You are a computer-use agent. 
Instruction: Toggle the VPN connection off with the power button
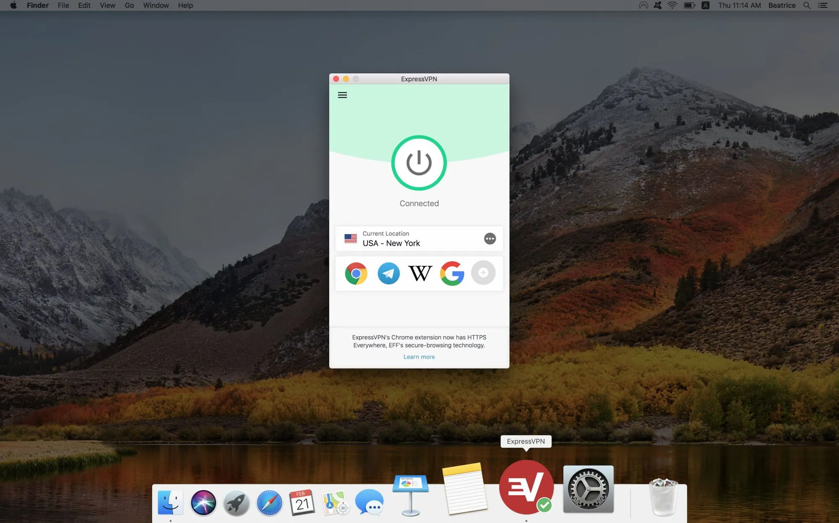click(x=419, y=163)
